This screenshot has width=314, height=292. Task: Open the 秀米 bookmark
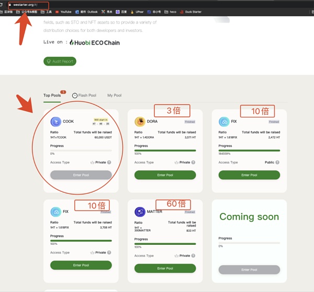click(x=107, y=12)
